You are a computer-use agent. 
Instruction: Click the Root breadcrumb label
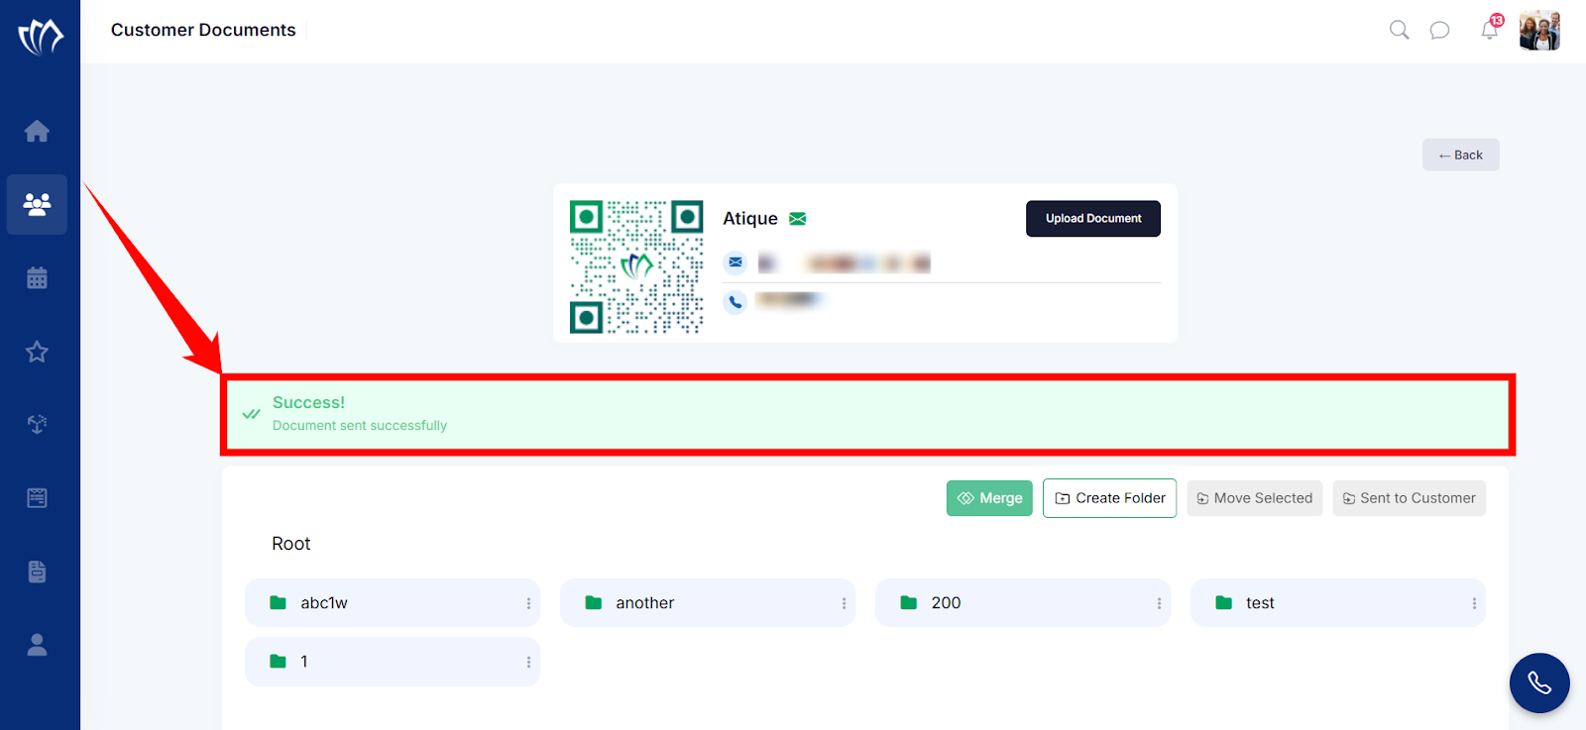click(291, 544)
